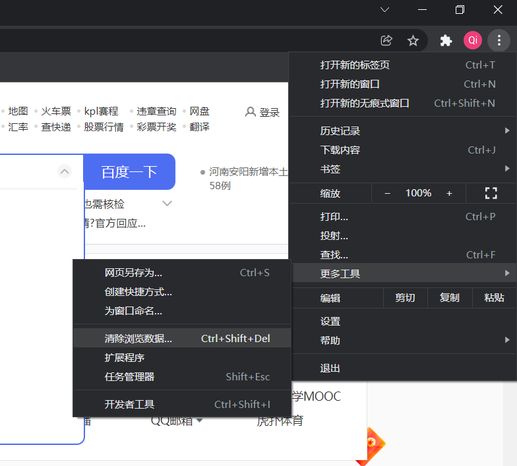The image size is (517, 466).
Task: Select 打开新的标签页 menu item
Action: pyautogui.click(x=402, y=65)
